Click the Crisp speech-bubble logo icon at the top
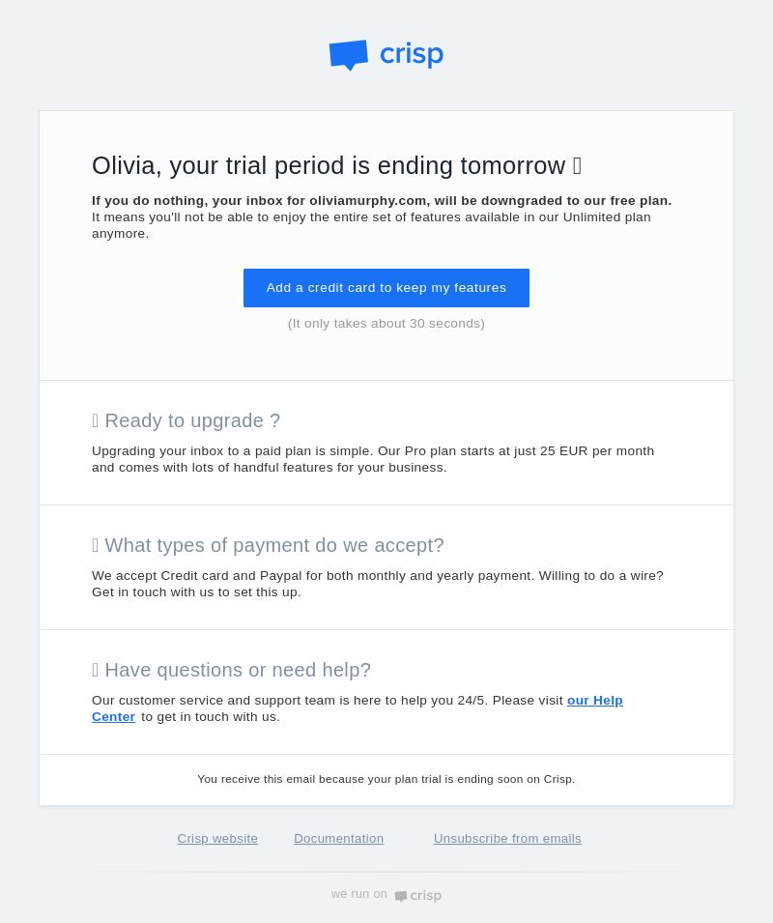This screenshot has height=923, width=773. pos(348,55)
